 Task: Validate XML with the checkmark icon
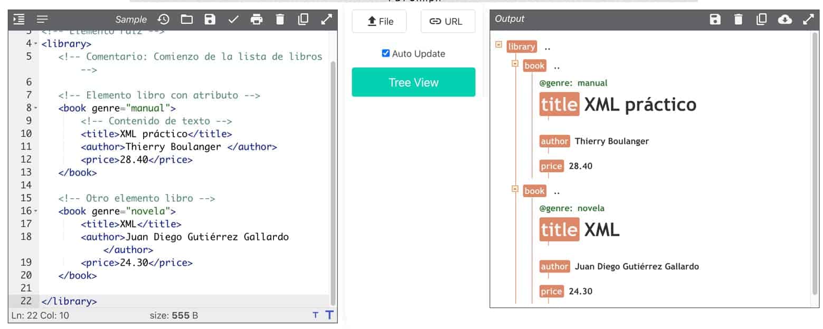pos(233,20)
